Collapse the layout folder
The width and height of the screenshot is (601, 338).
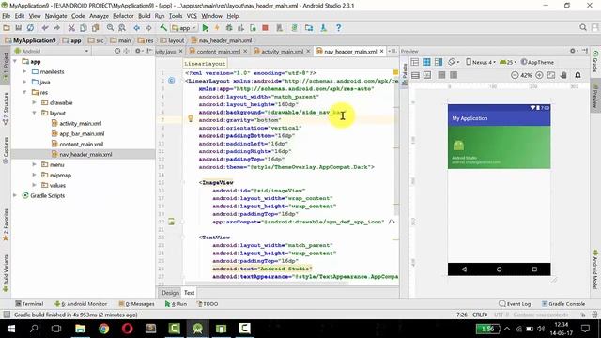pyautogui.click(x=34, y=113)
